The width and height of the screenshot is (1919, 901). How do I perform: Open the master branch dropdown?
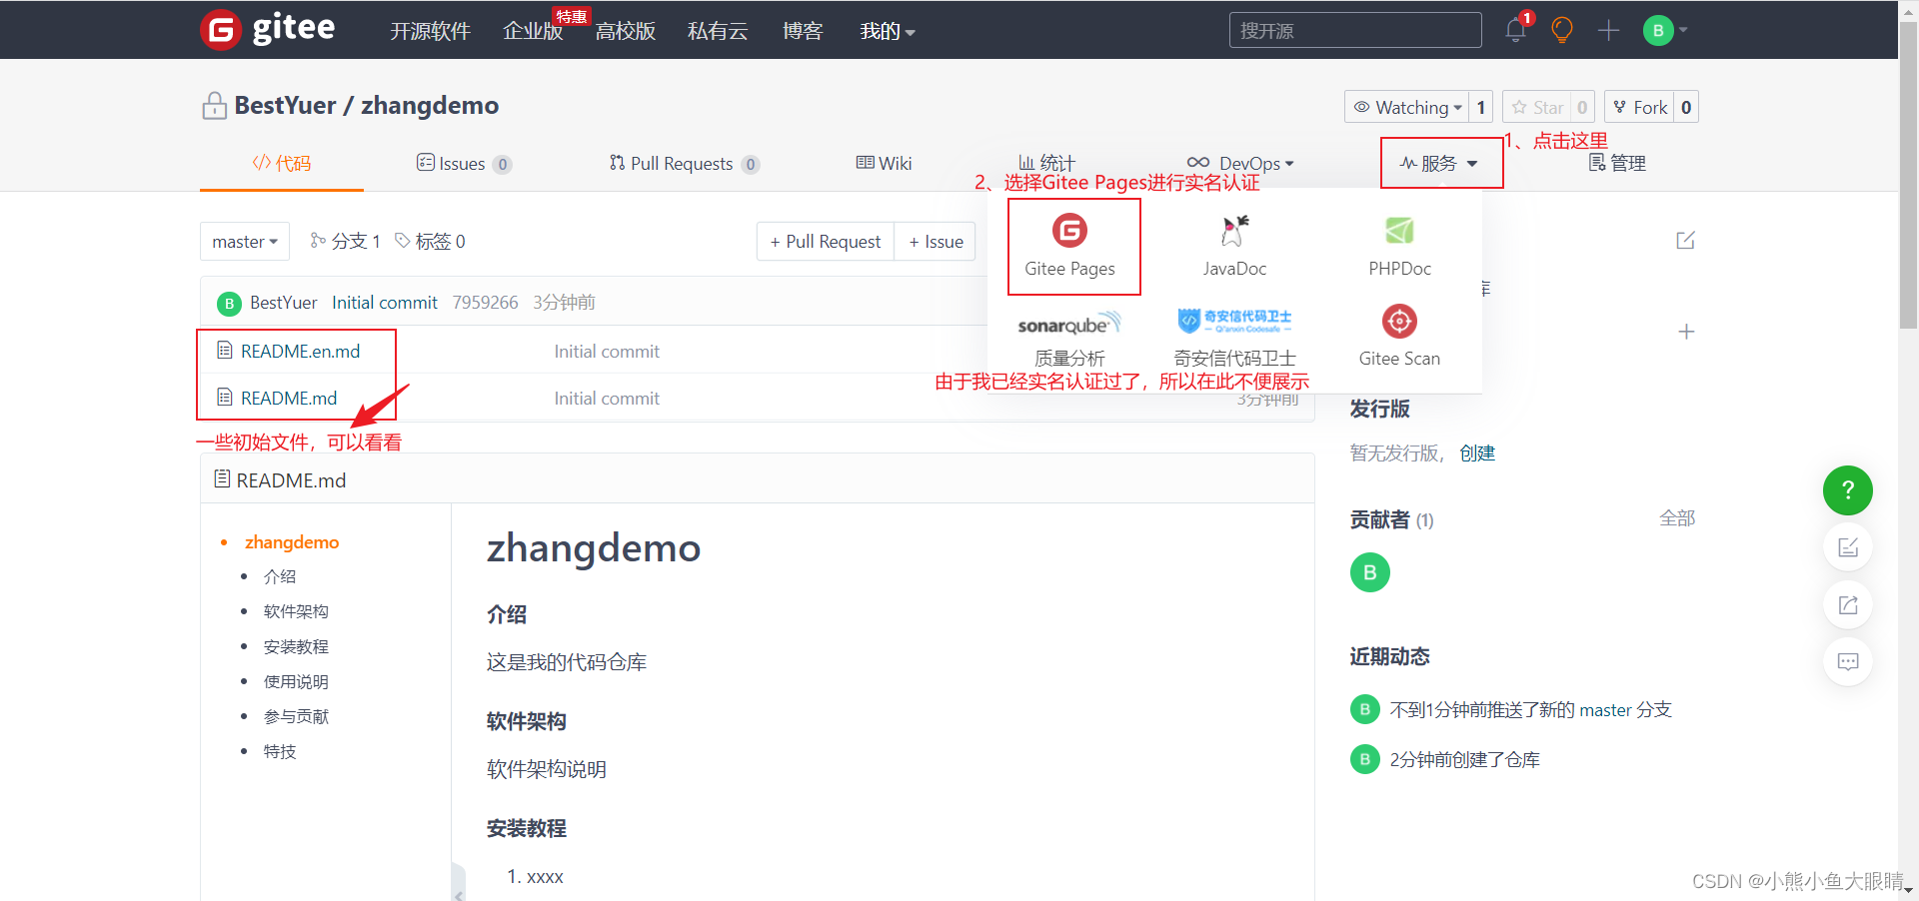click(245, 242)
